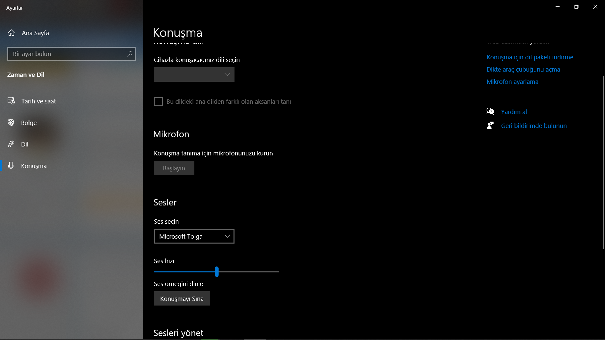The height and width of the screenshot is (340, 605).
Task: Open Mikrofon ayarlama help link
Action: click(x=512, y=82)
